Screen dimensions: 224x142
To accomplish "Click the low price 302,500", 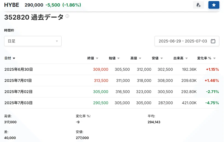I will tap(165, 69).
